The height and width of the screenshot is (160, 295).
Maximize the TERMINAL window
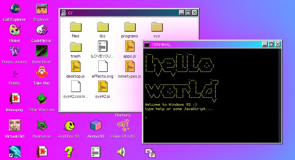click(271, 44)
